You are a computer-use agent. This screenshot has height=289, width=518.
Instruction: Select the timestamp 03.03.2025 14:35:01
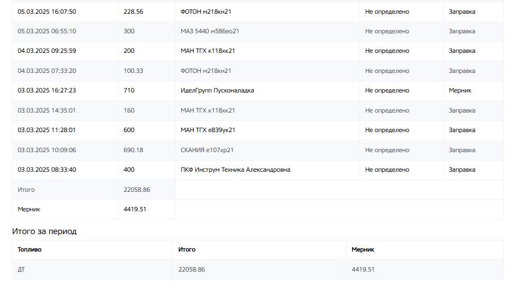[47, 110]
